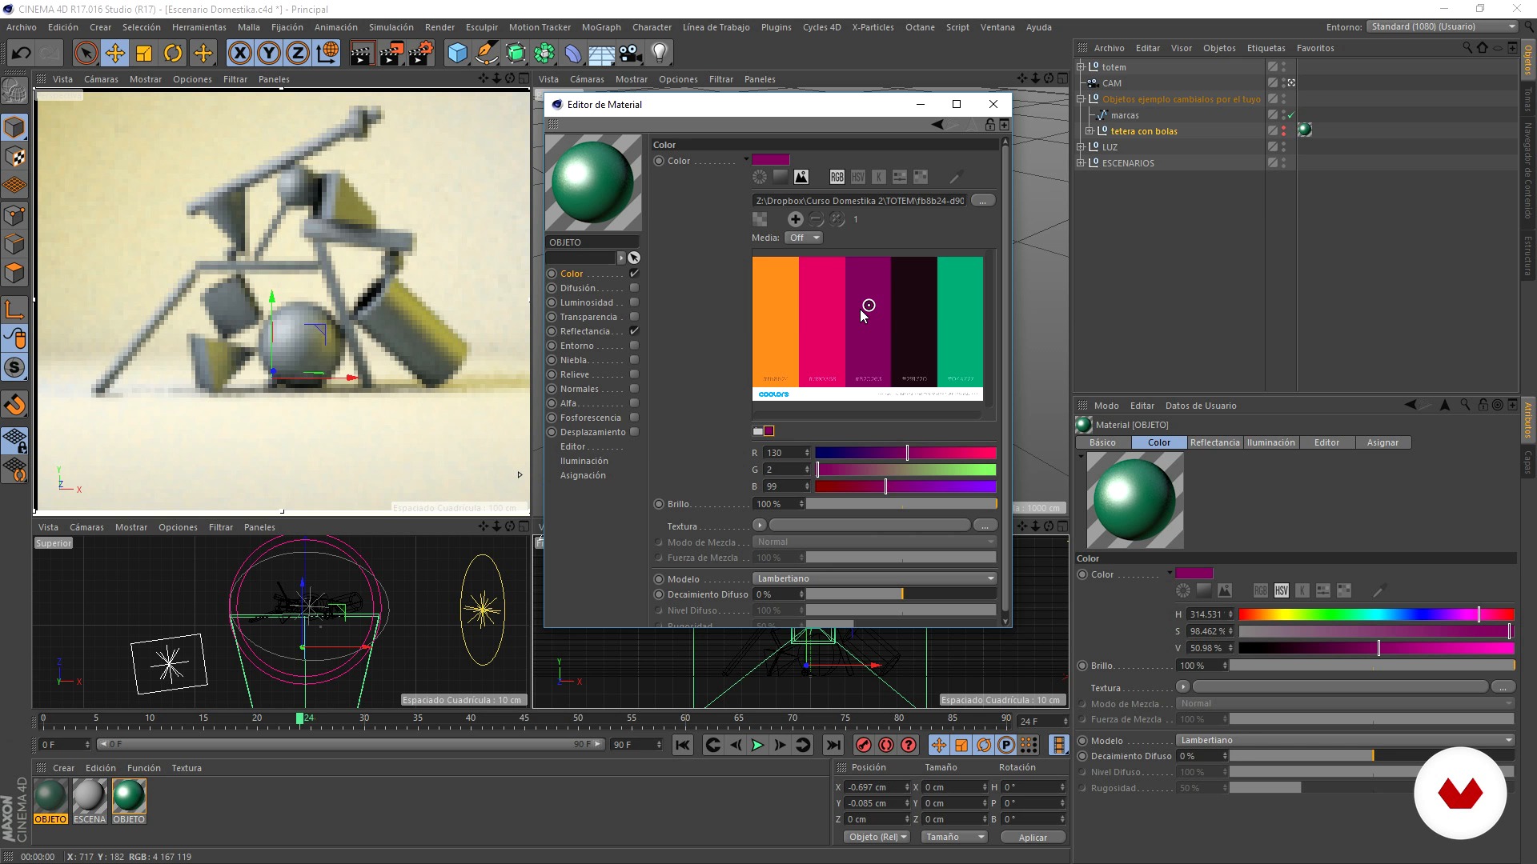Click the add image plus icon in Material Editor

click(795, 219)
